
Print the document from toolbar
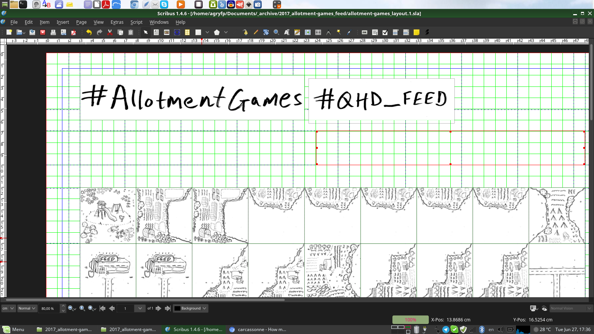[53, 32]
